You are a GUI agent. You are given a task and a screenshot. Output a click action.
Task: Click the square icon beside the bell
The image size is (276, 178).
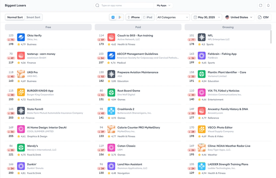coord(260,5)
